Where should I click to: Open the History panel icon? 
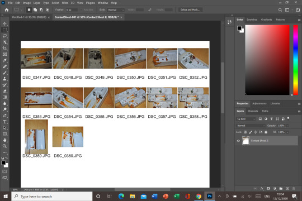click(229, 22)
